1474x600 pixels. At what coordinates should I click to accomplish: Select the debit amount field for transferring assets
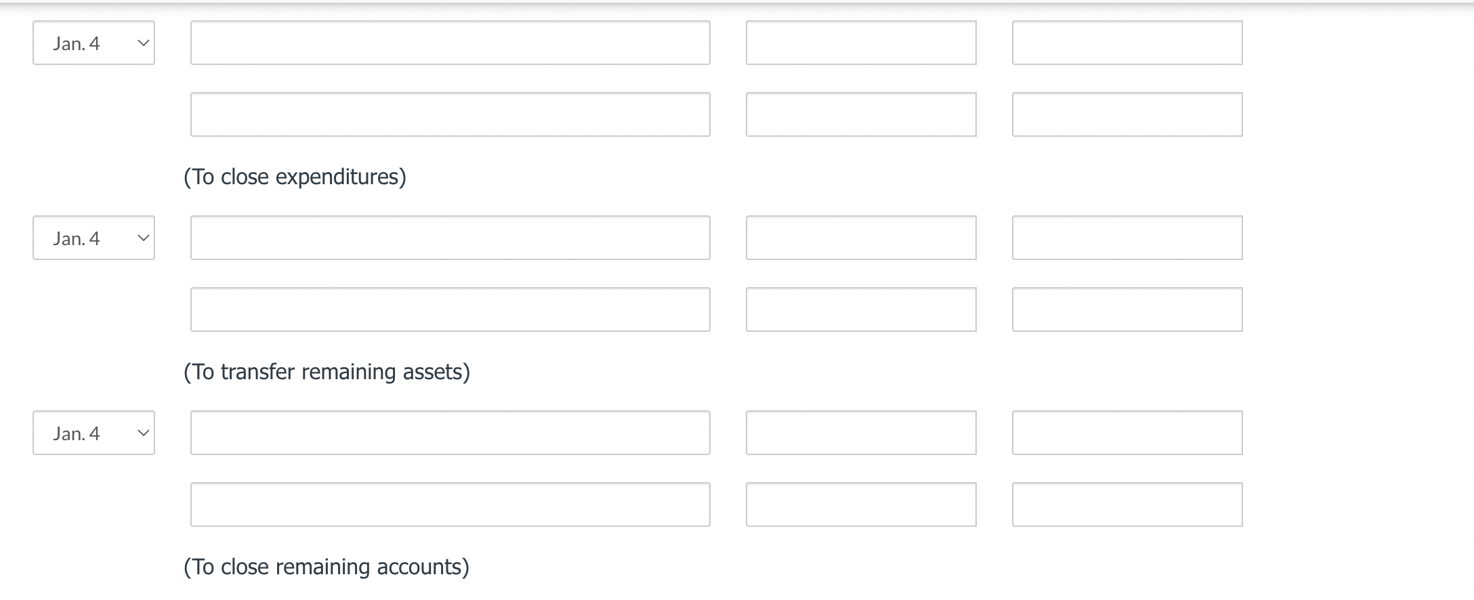coord(860,238)
